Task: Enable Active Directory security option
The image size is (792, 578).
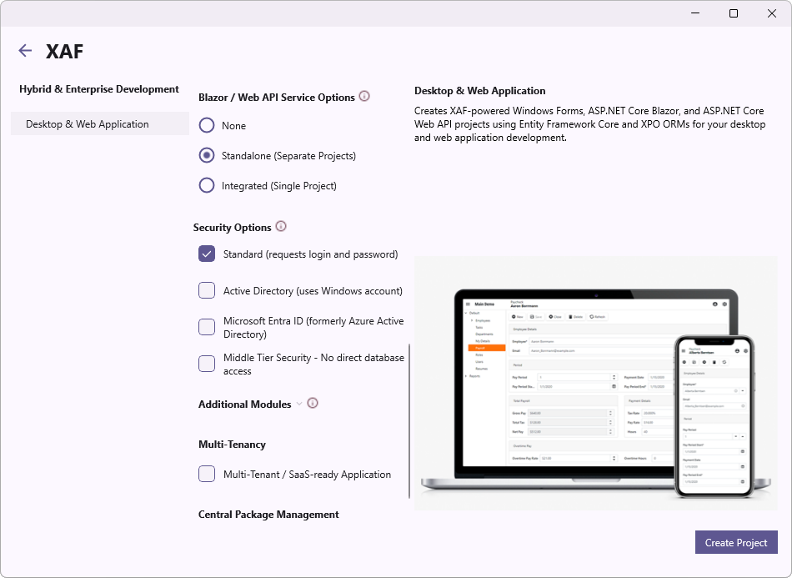Action: (206, 289)
